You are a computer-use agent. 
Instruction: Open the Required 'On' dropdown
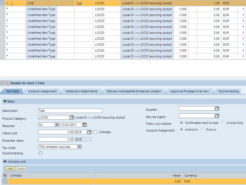pos(57,125)
